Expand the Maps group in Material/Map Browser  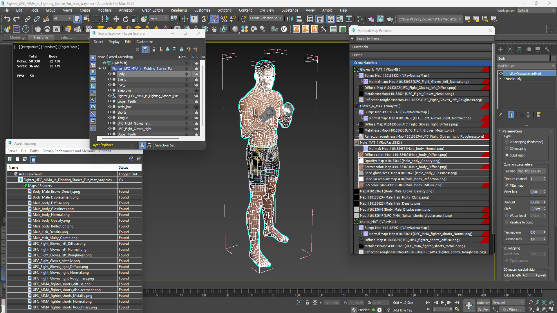tap(352, 55)
